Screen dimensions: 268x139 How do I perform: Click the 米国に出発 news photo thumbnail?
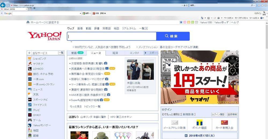point(140,69)
